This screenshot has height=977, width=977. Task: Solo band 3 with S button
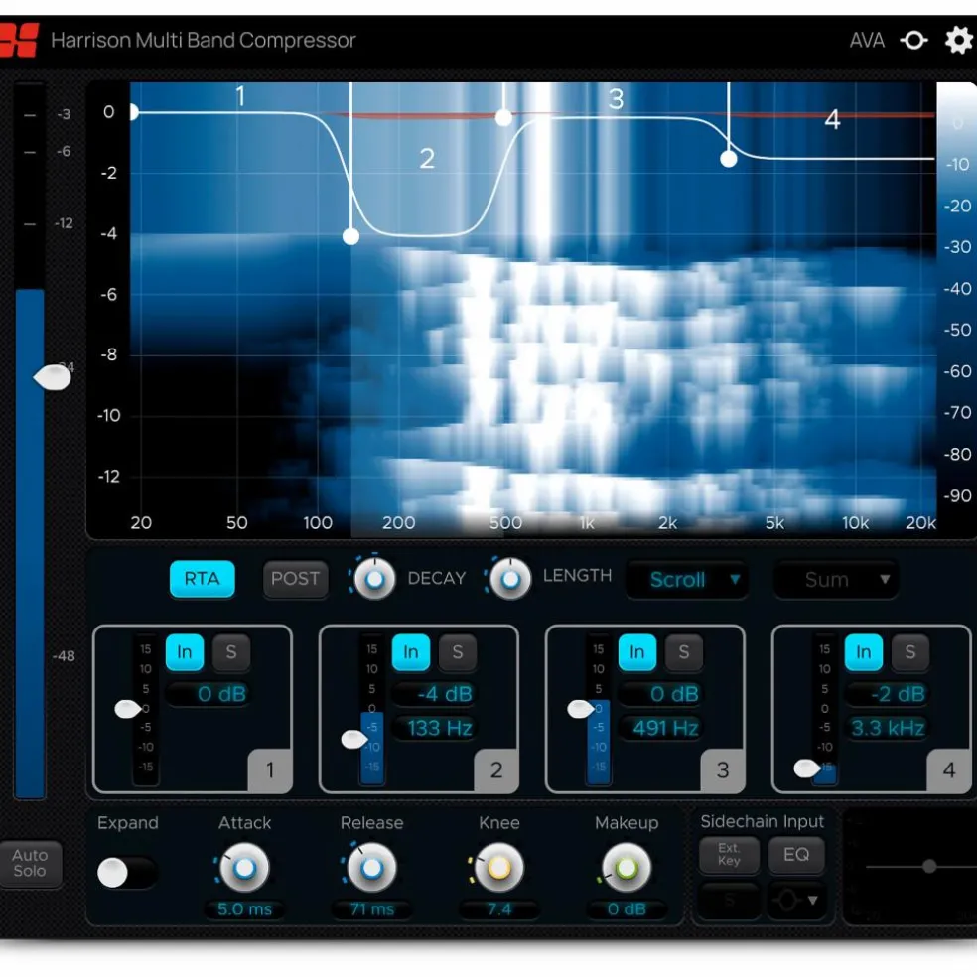683,652
